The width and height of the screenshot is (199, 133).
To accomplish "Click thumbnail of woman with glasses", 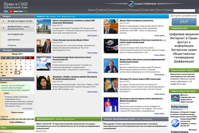I will 44,83.
